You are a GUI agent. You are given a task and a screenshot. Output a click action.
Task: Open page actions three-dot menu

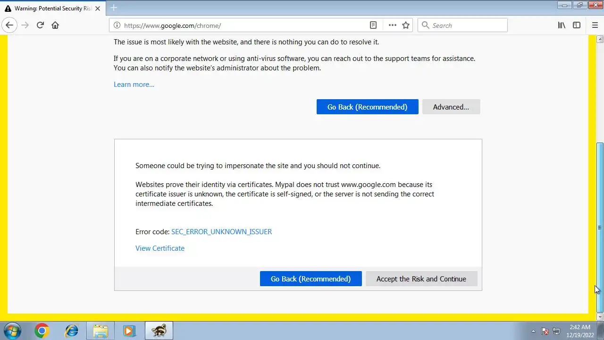pyautogui.click(x=392, y=25)
